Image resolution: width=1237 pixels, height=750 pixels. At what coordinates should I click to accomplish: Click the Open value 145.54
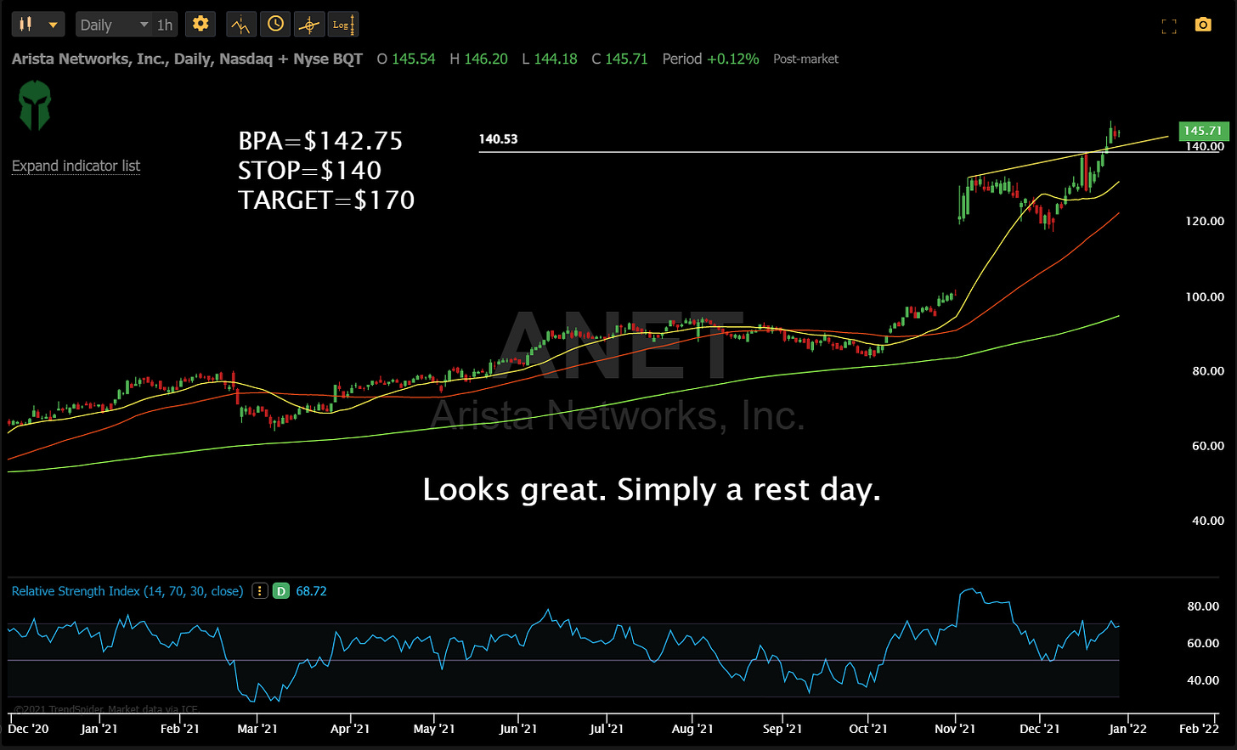click(413, 59)
